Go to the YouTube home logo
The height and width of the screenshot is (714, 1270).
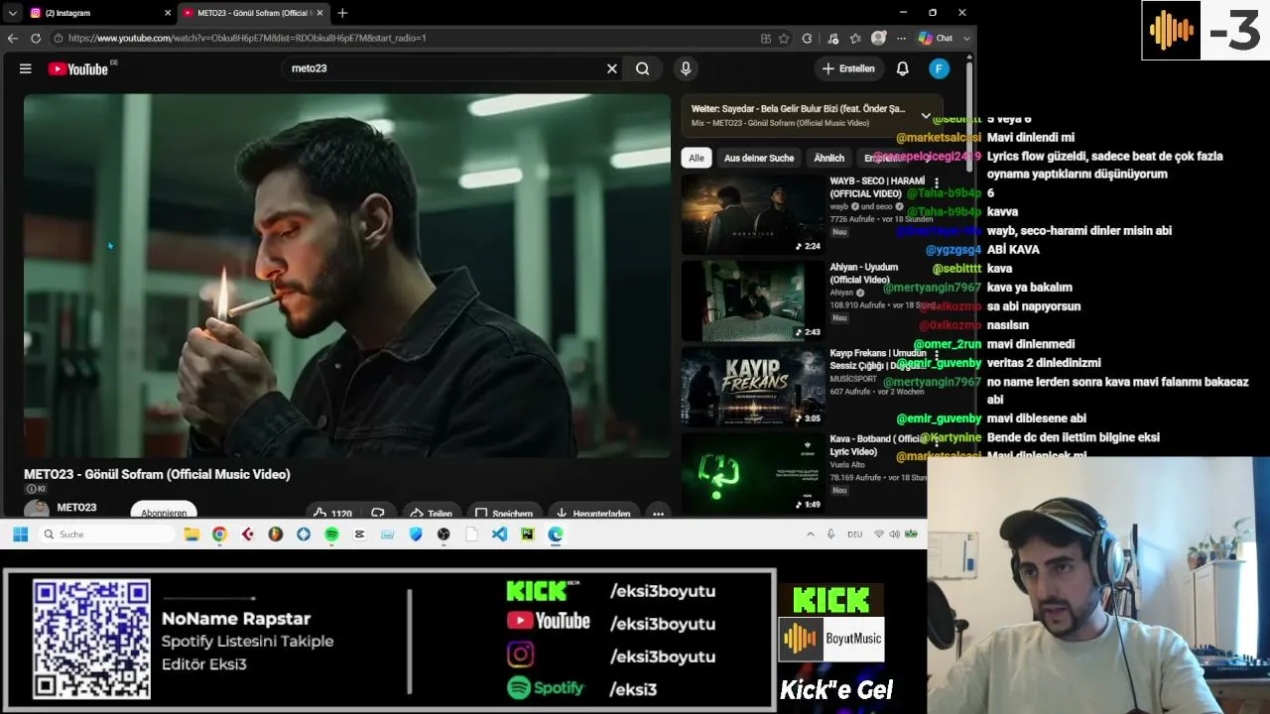[x=78, y=68]
